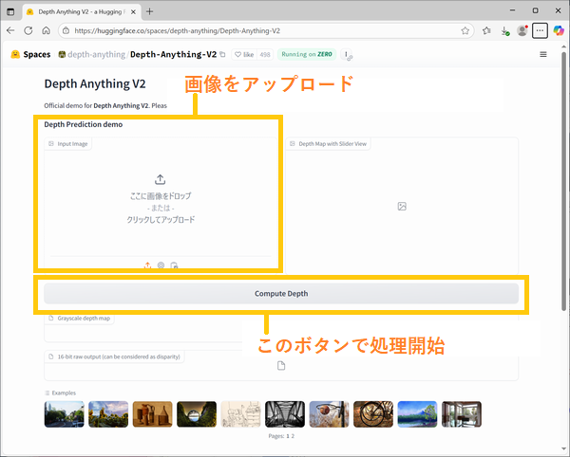Open the Hugging Face hamburger menu
This screenshot has width=570, height=457.
pyautogui.click(x=543, y=54)
